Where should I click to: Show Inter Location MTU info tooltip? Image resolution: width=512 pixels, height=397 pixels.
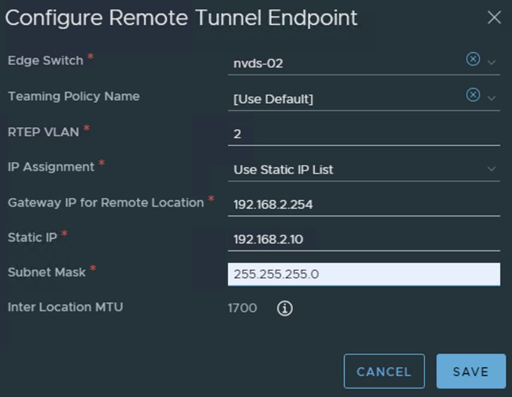pos(285,309)
